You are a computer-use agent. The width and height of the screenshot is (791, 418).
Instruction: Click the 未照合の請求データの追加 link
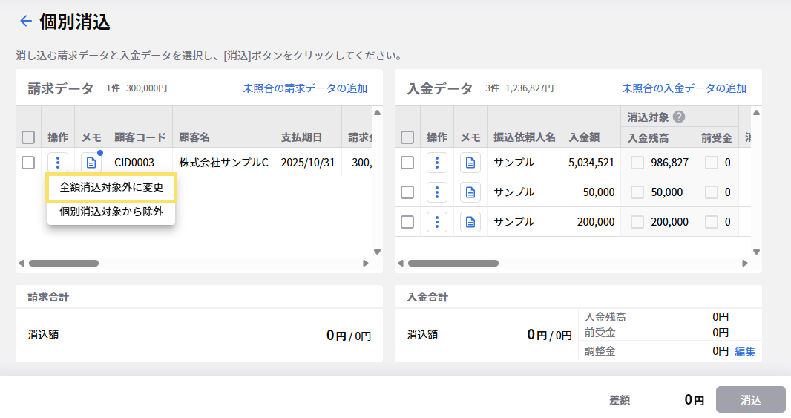click(x=305, y=88)
